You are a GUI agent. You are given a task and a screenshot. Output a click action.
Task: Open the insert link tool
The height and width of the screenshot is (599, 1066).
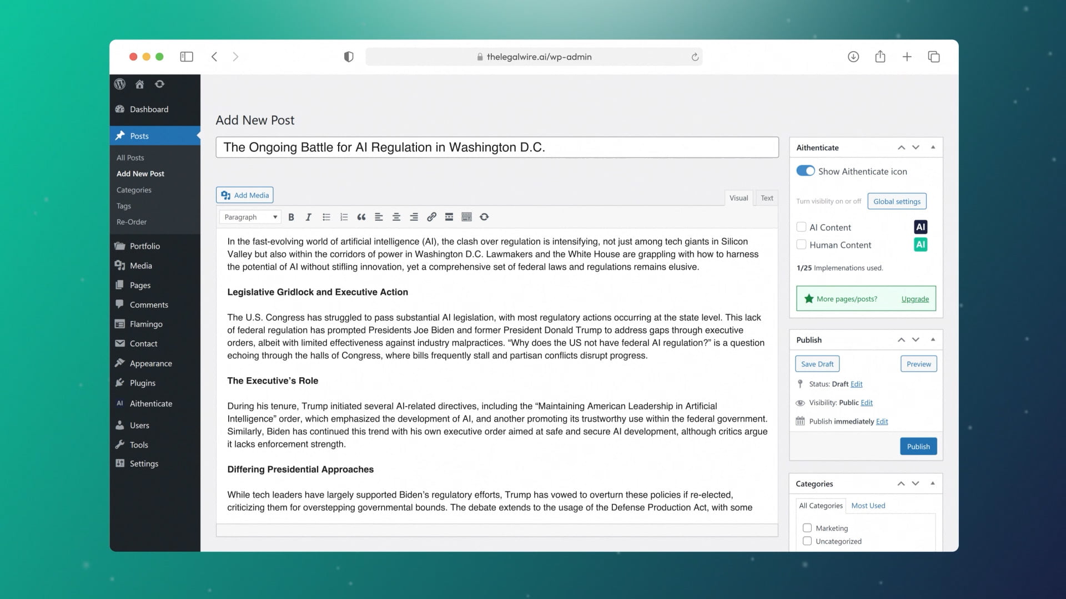click(431, 217)
